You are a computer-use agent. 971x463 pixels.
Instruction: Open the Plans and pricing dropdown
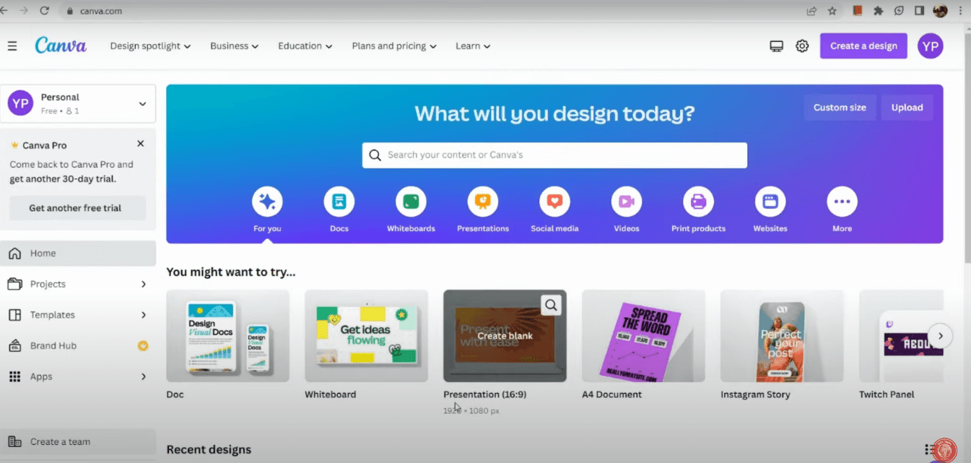[x=394, y=46]
